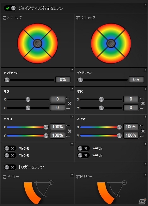The image size is (148, 206).
Task: Click right stick 感度 X value field
Action: (131, 99)
